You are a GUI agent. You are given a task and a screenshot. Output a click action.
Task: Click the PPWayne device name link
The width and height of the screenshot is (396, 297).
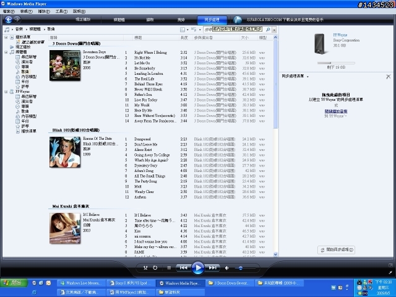tap(340, 35)
